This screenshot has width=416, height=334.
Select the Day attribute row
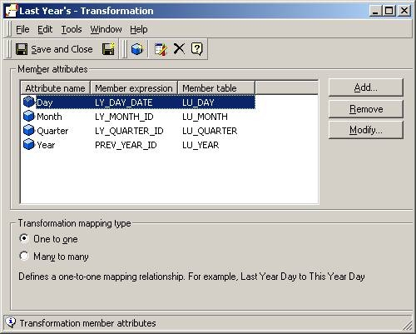[139, 102]
